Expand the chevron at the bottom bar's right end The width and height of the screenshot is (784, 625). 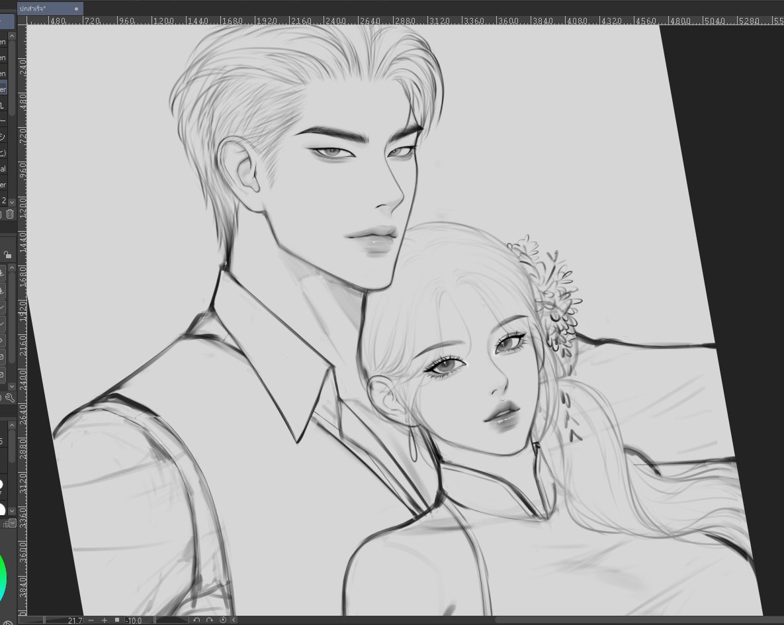(x=234, y=620)
